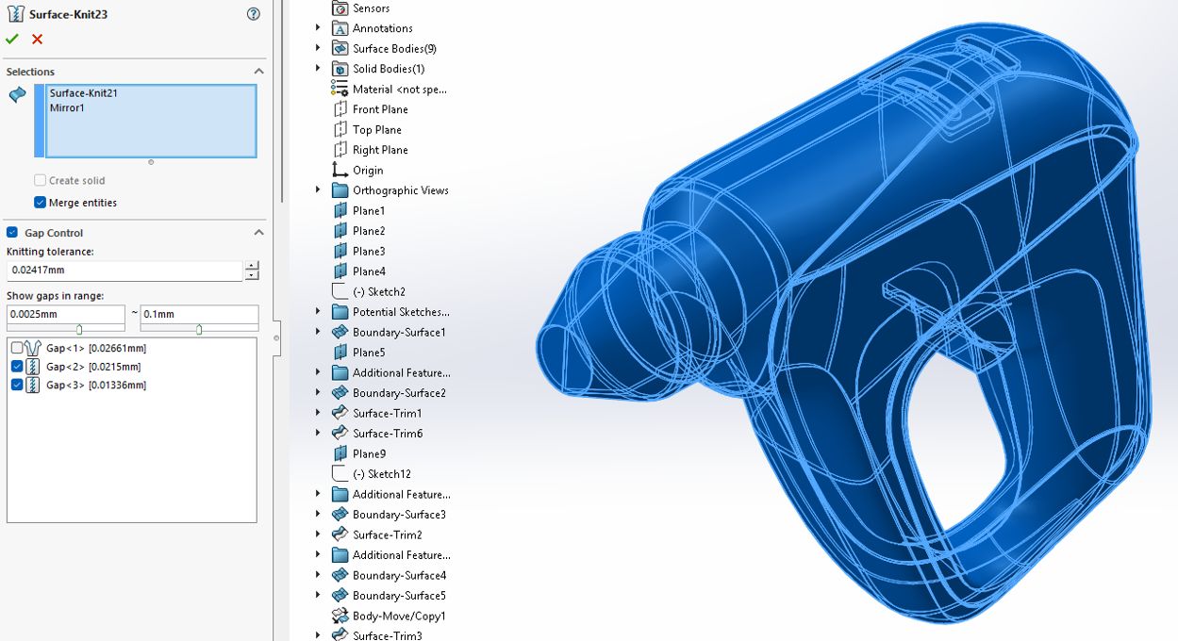
Task: Open the help question mark icon
Action: [253, 14]
